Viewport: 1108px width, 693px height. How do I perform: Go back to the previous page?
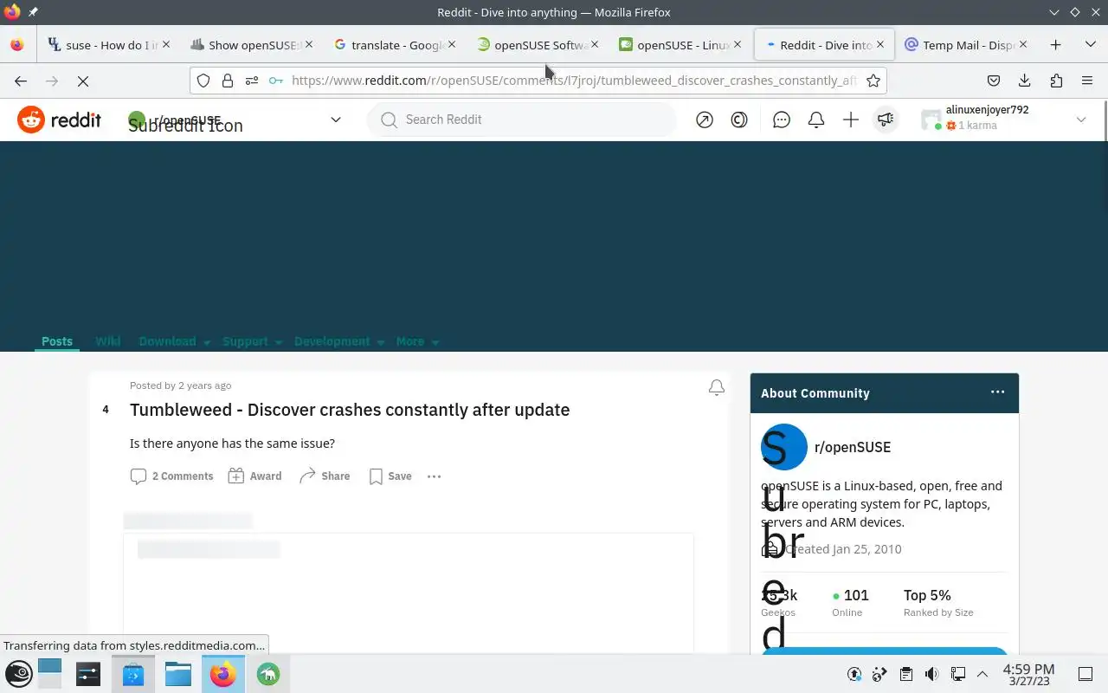tap(21, 81)
